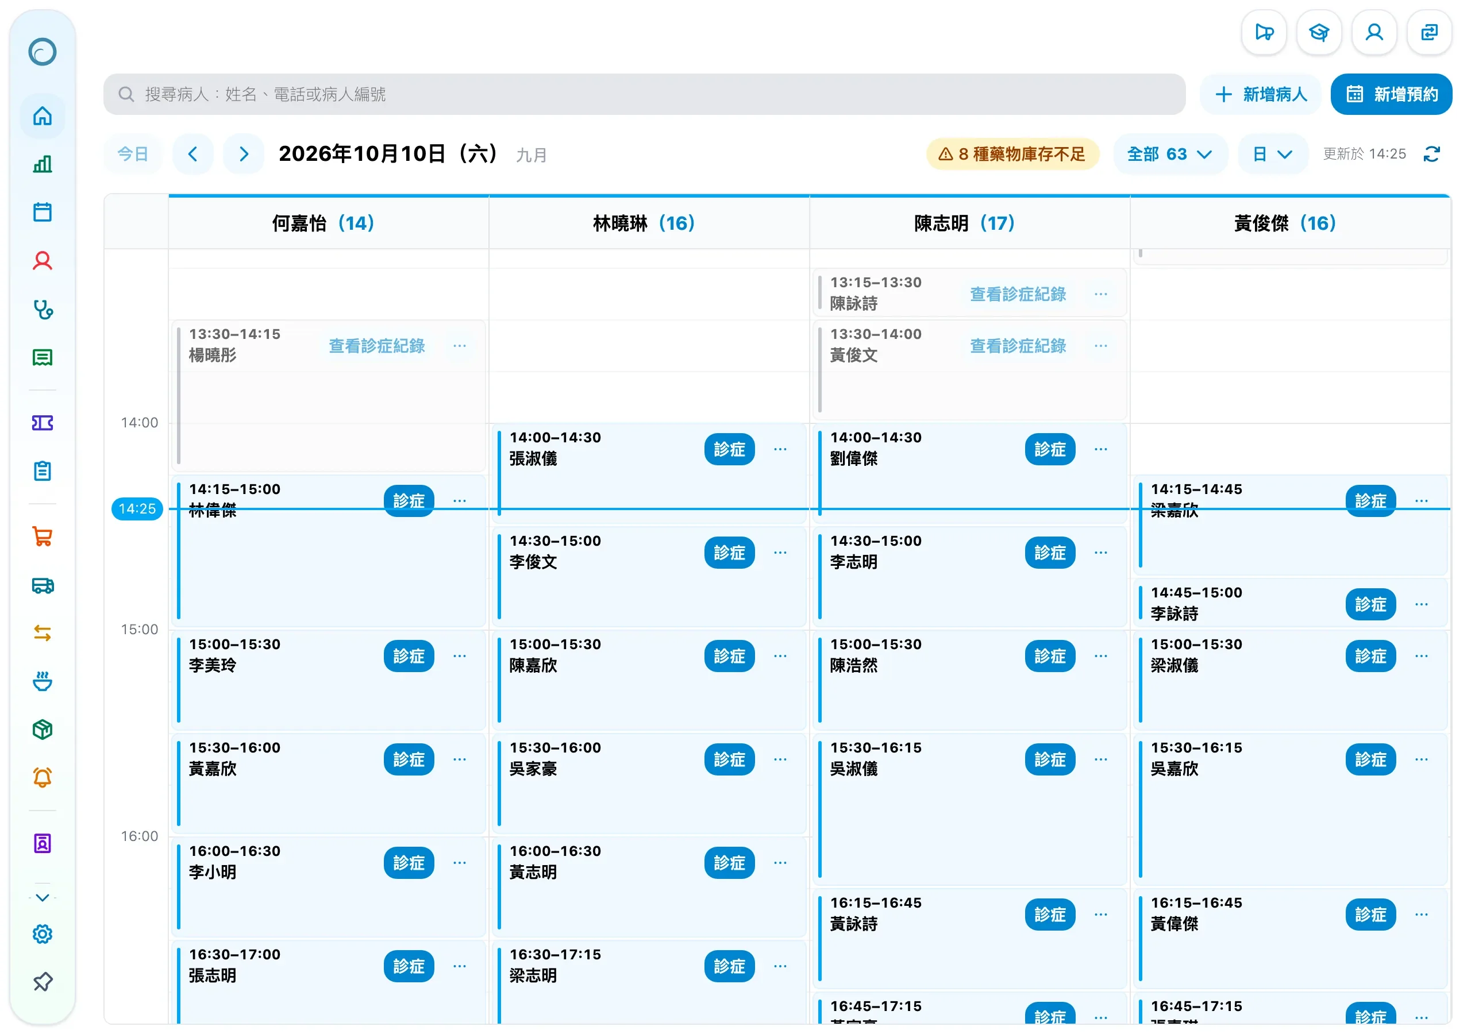
Task: Refresh the schedule with the reload icon
Action: (x=1431, y=155)
